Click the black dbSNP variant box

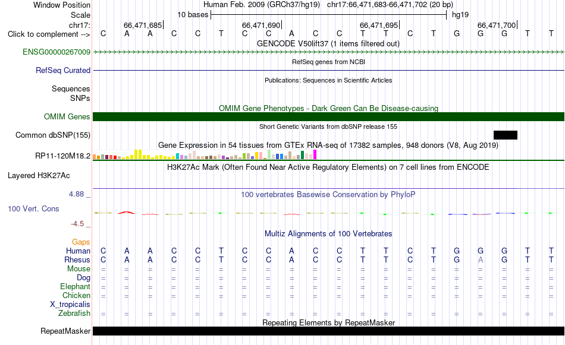click(505, 135)
